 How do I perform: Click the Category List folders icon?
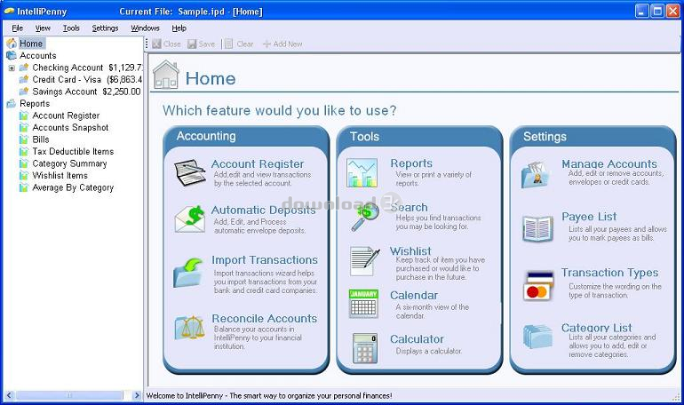(537, 337)
